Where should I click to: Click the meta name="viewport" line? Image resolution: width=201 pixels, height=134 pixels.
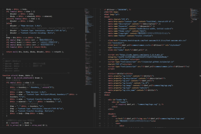pyautogui.click(x=140, y=29)
